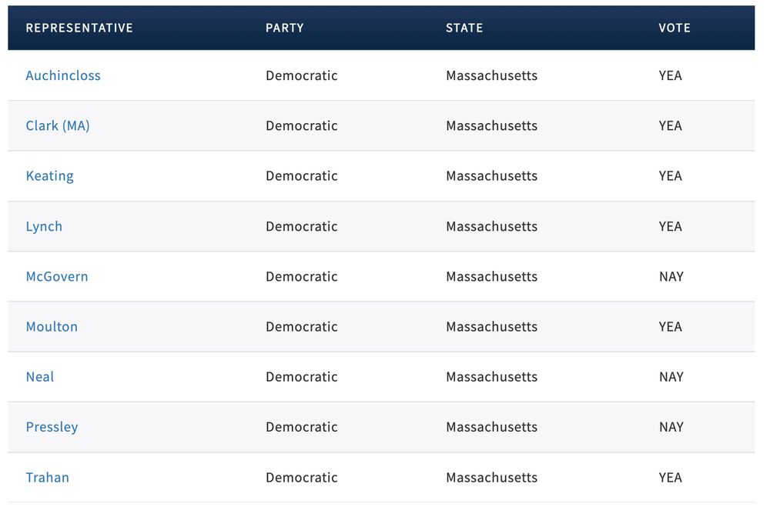Open the Trahan representative link
Screen dimensions: 770x517
[x=48, y=478]
